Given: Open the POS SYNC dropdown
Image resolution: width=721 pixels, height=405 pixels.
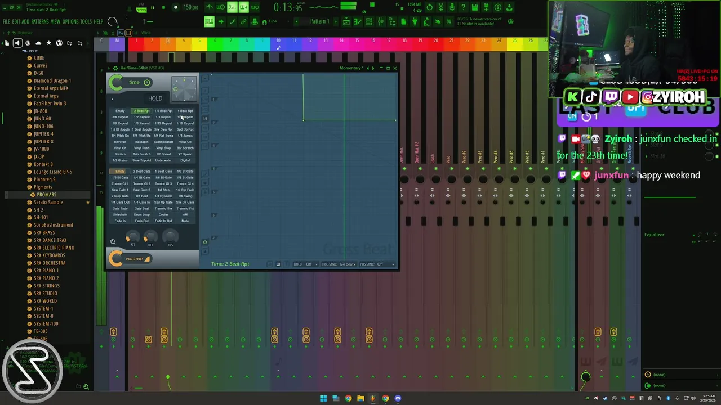Looking at the screenshot, I should [378, 264].
